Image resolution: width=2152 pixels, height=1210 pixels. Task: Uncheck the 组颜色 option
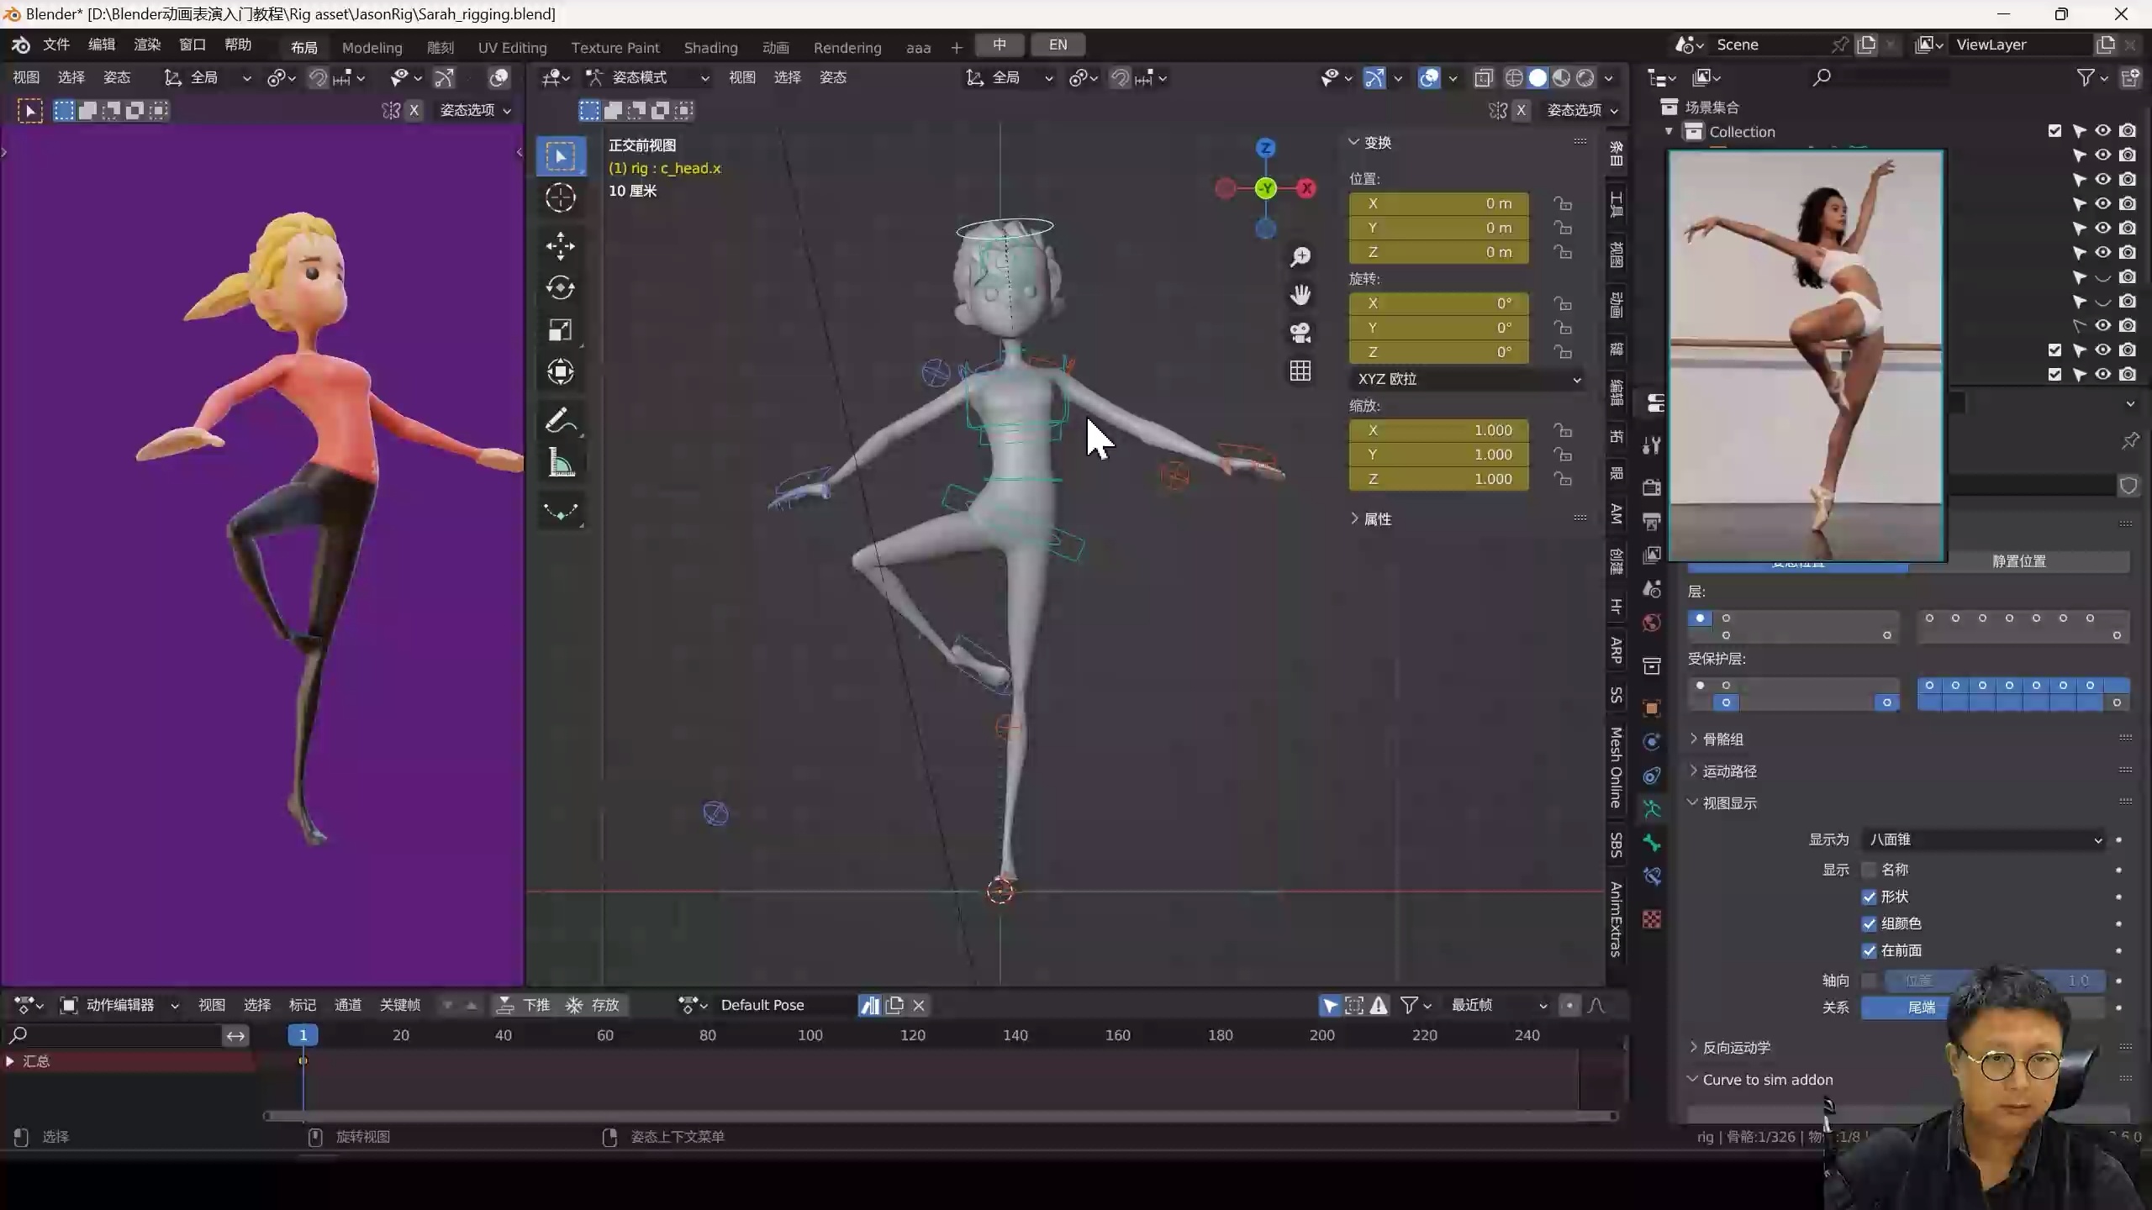click(1868, 923)
